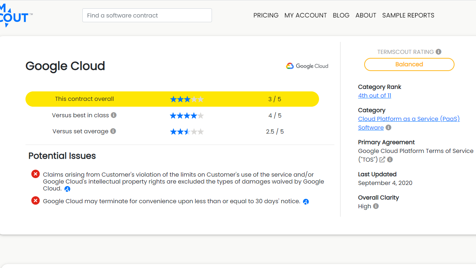Open the ABOUT page
Screen dimensions: 476x268
click(x=366, y=15)
